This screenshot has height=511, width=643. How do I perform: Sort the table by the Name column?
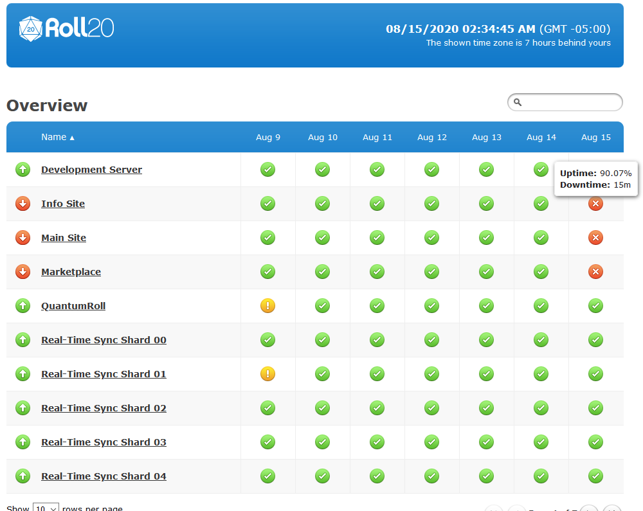(x=58, y=137)
